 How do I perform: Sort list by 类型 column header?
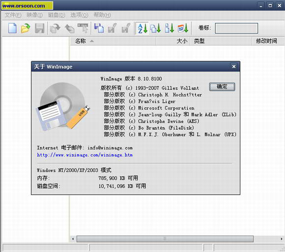[x=221, y=41]
